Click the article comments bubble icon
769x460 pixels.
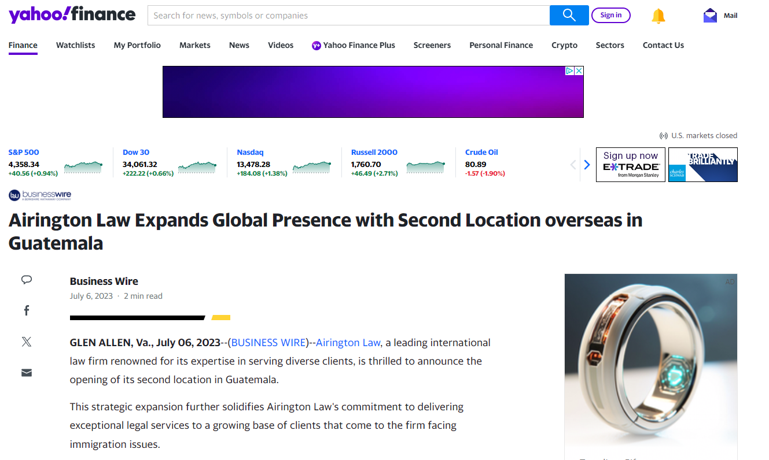pos(27,280)
